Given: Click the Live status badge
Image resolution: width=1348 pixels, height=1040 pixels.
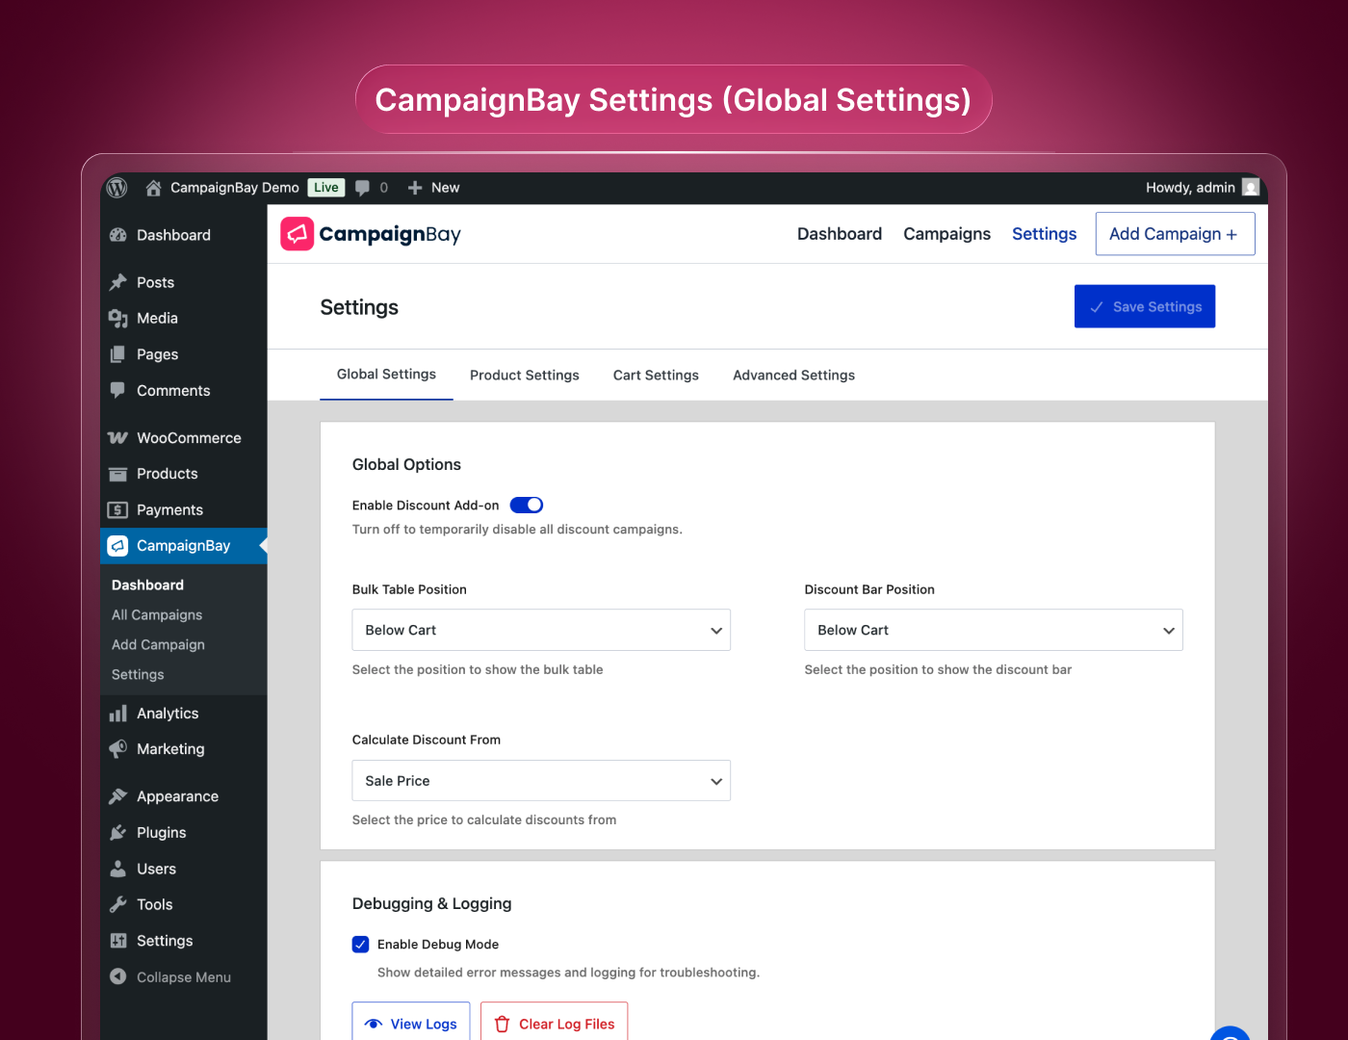Looking at the screenshot, I should 326,188.
